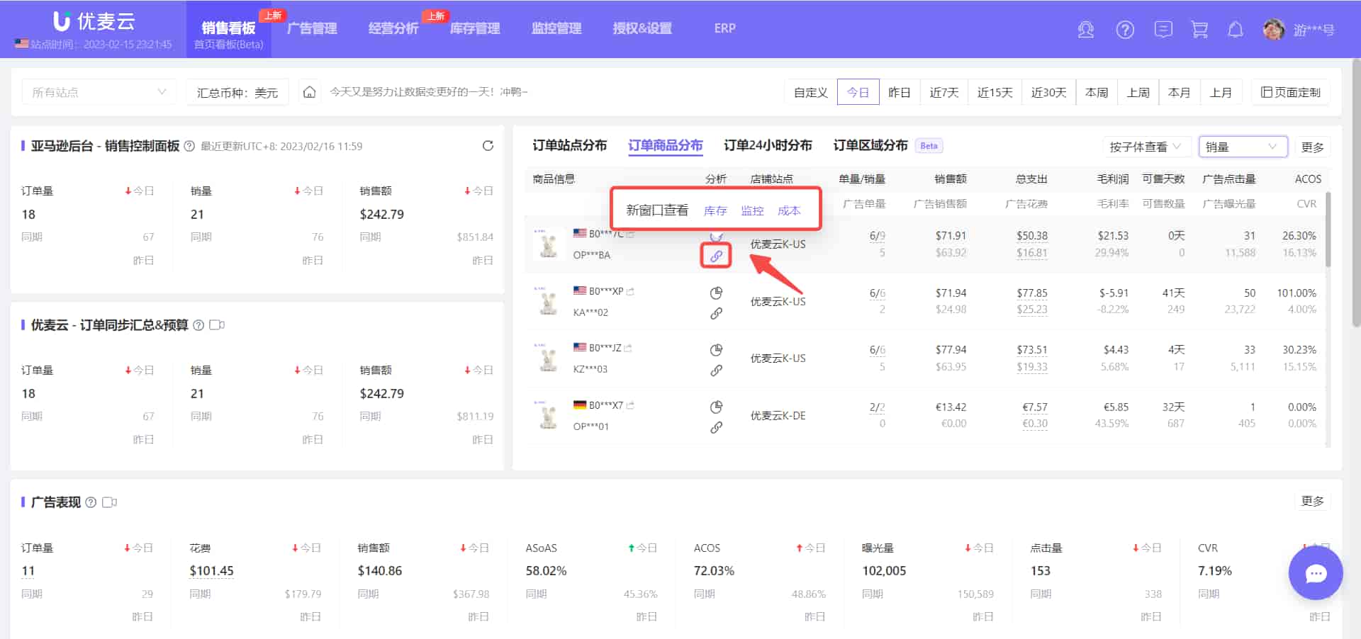
Task: Click 更多 in the 广告表现 panel
Action: 1312,501
